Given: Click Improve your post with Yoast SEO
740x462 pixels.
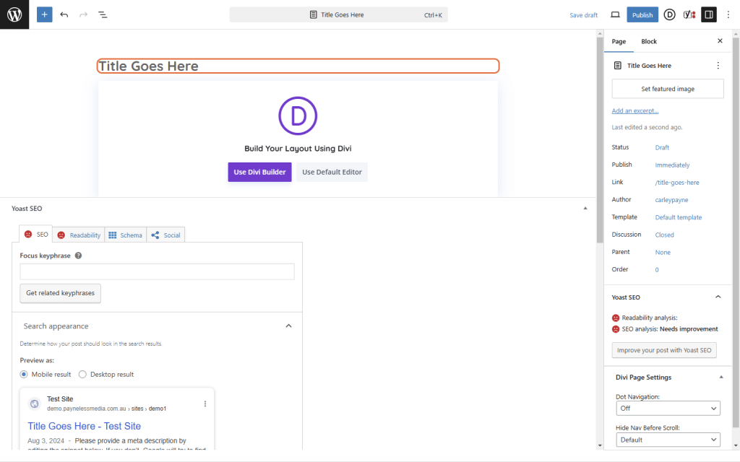Looking at the screenshot, I should click(x=664, y=350).
